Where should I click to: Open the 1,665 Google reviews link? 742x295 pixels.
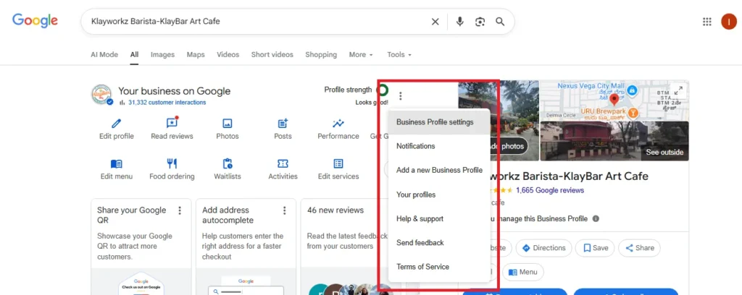[x=549, y=190]
